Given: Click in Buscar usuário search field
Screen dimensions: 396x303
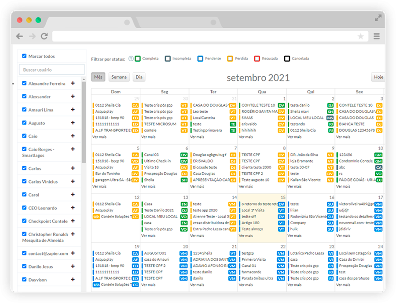Looking at the screenshot, I should (x=52, y=70).
